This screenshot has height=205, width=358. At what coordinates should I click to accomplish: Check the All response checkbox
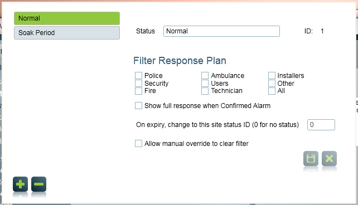(x=272, y=91)
